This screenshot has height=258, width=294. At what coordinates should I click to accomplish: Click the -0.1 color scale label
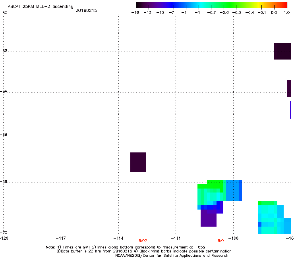point(262,13)
